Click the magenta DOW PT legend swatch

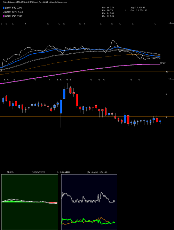(3, 16)
